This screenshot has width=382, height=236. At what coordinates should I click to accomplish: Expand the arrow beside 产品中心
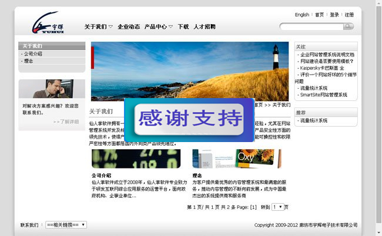(x=170, y=26)
